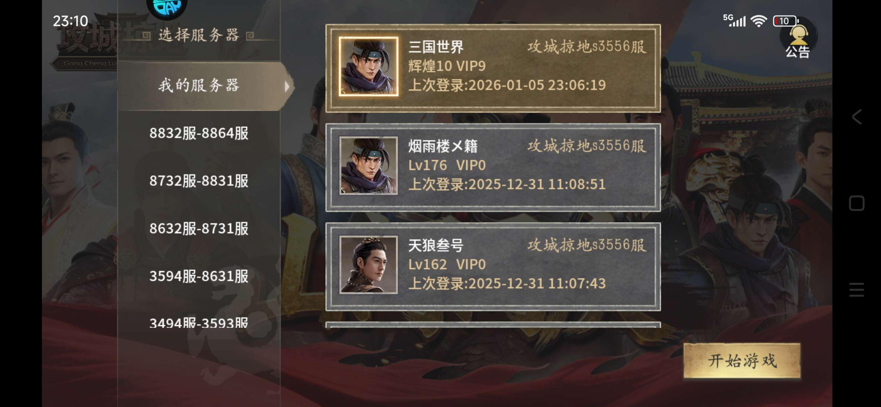Select the 3594服-8631服 server range
Viewport: 881px width, 407px height.
[199, 276]
